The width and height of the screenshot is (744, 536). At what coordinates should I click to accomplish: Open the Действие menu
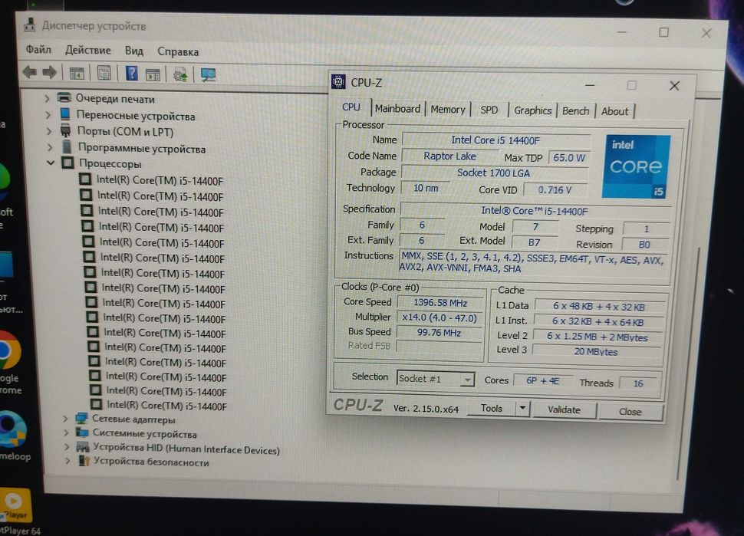tap(87, 51)
